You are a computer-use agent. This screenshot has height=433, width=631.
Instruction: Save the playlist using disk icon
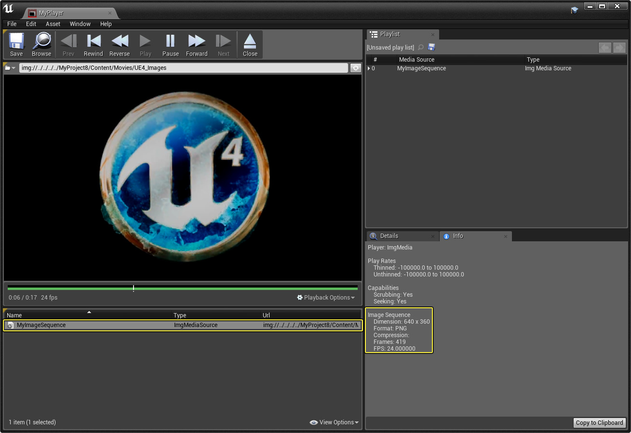coord(431,47)
